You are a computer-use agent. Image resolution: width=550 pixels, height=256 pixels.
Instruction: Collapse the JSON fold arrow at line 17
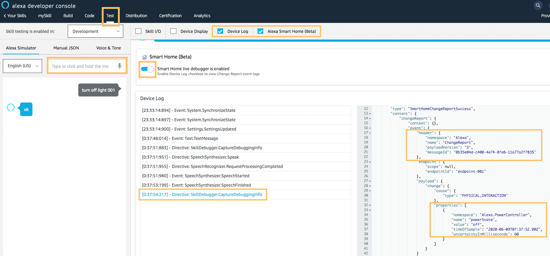click(x=370, y=133)
